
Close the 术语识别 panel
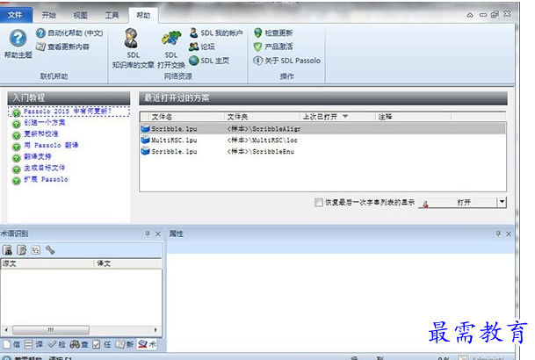pyautogui.click(x=158, y=234)
